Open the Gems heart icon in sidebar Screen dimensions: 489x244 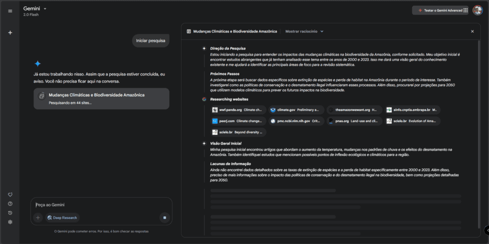10,194
